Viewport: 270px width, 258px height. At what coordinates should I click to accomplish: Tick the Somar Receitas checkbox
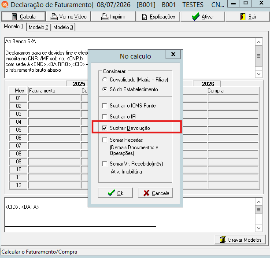(x=104, y=140)
